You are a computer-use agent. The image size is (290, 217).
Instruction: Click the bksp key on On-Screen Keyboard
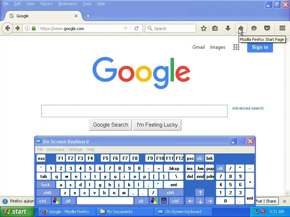pyautogui.click(x=174, y=169)
